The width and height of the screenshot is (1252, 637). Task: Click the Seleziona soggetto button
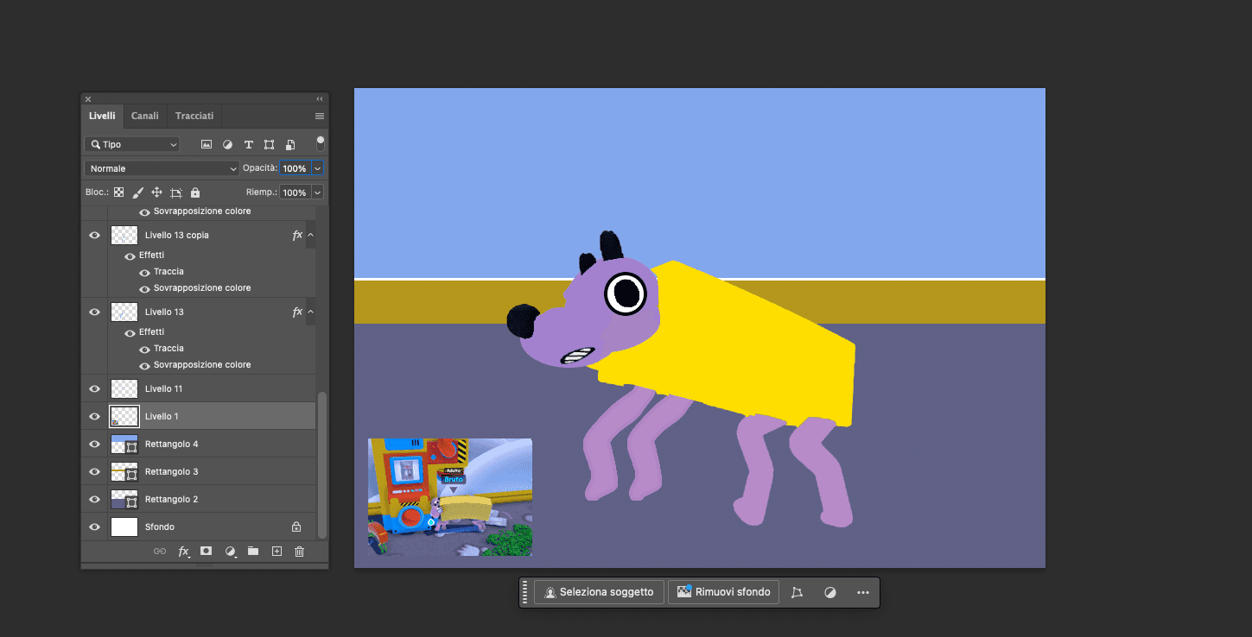(x=600, y=592)
